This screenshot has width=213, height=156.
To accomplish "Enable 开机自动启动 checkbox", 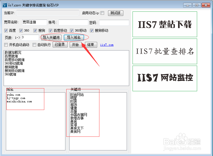I will (6, 45).
